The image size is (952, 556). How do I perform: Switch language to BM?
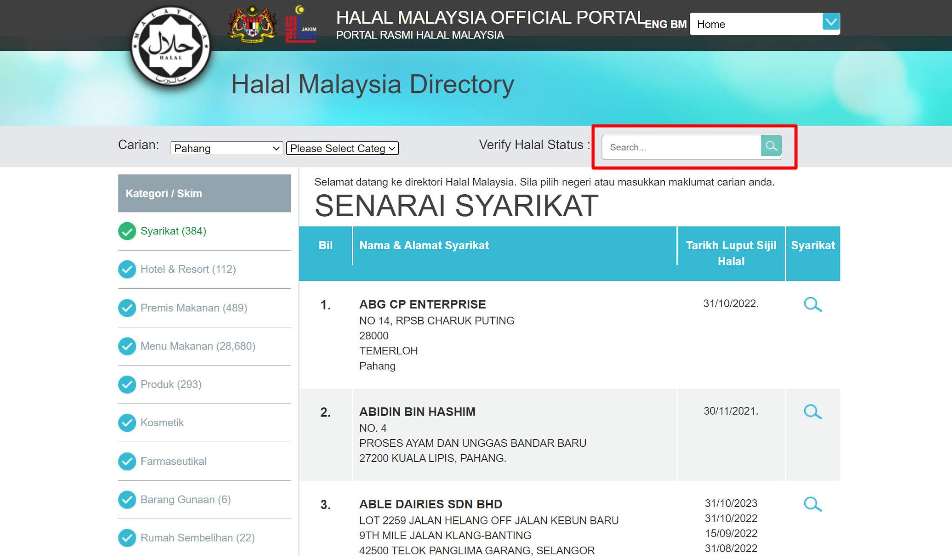[678, 24]
